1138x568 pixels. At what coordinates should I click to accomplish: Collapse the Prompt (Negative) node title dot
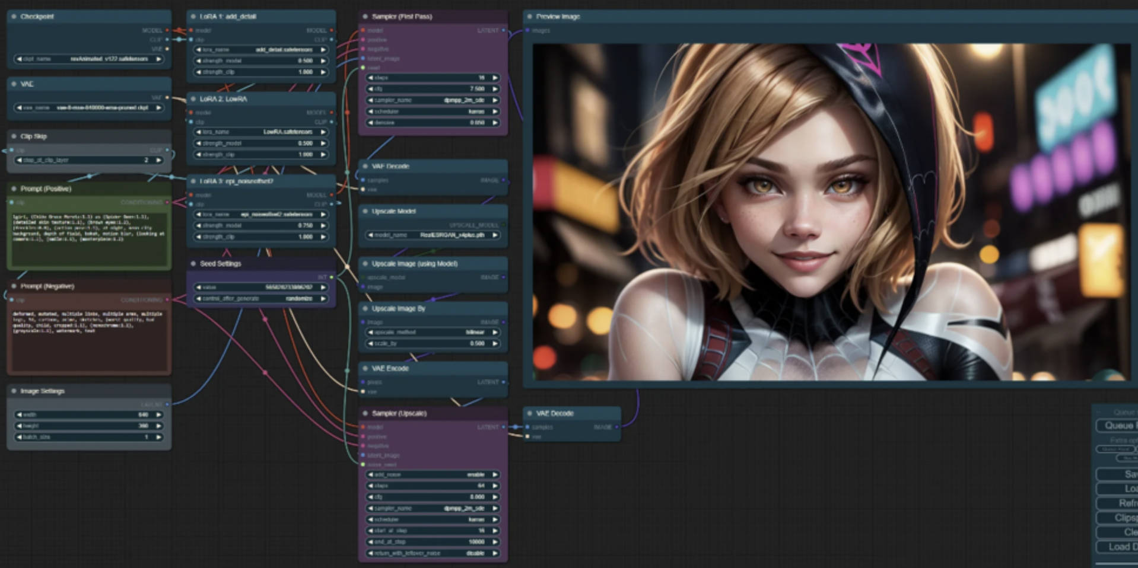coord(14,286)
